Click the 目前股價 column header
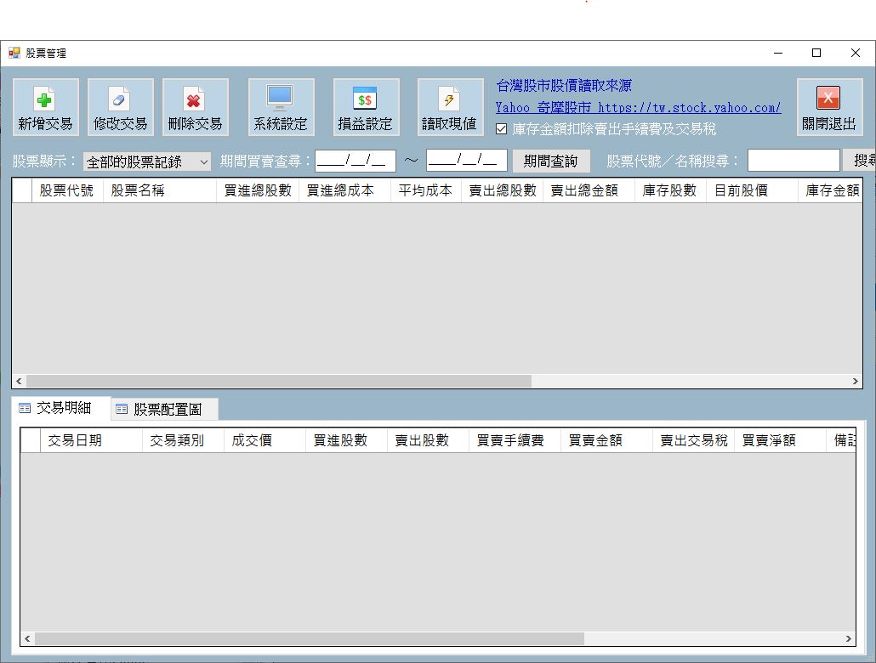Viewport: 876px width, 663px height. 752,190
